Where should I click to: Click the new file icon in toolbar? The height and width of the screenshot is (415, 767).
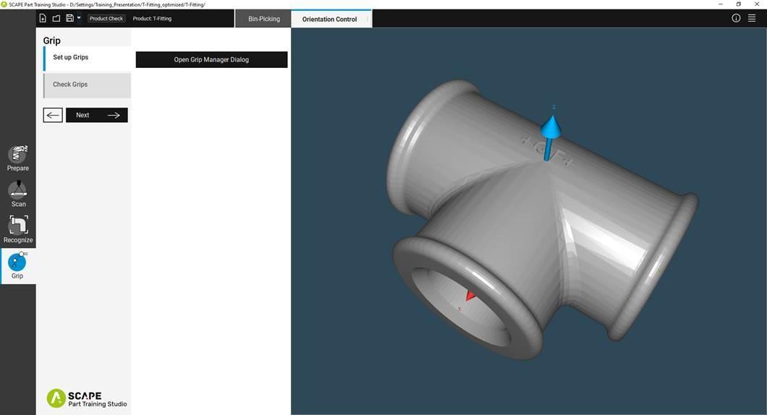[43, 18]
